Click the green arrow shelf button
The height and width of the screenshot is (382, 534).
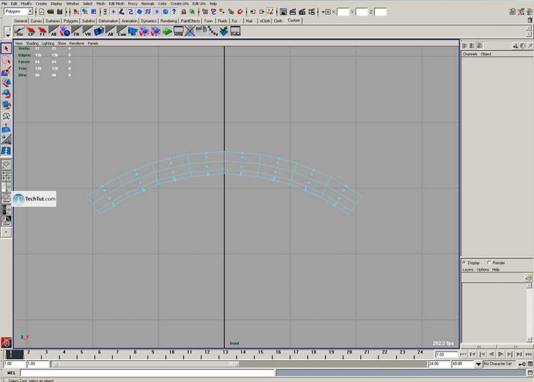point(167,31)
